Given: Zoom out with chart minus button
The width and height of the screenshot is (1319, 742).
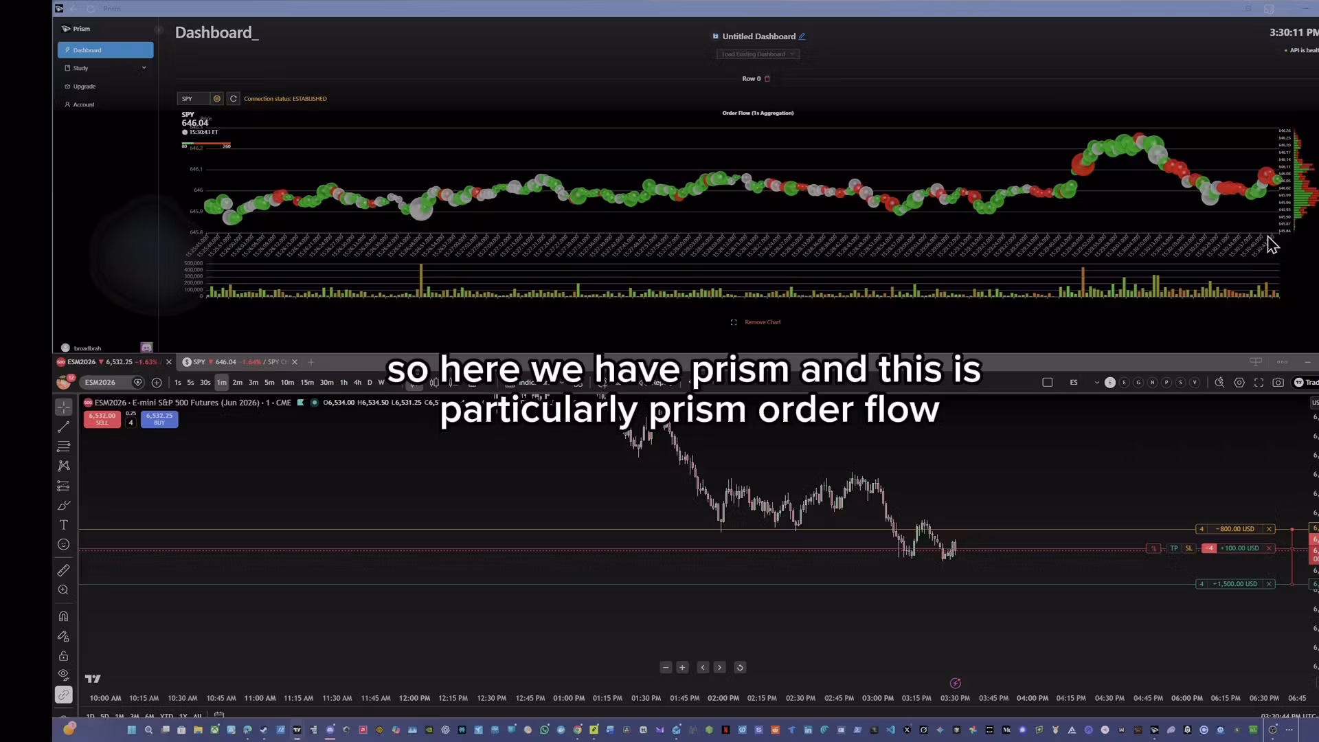Looking at the screenshot, I should point(665,667).
